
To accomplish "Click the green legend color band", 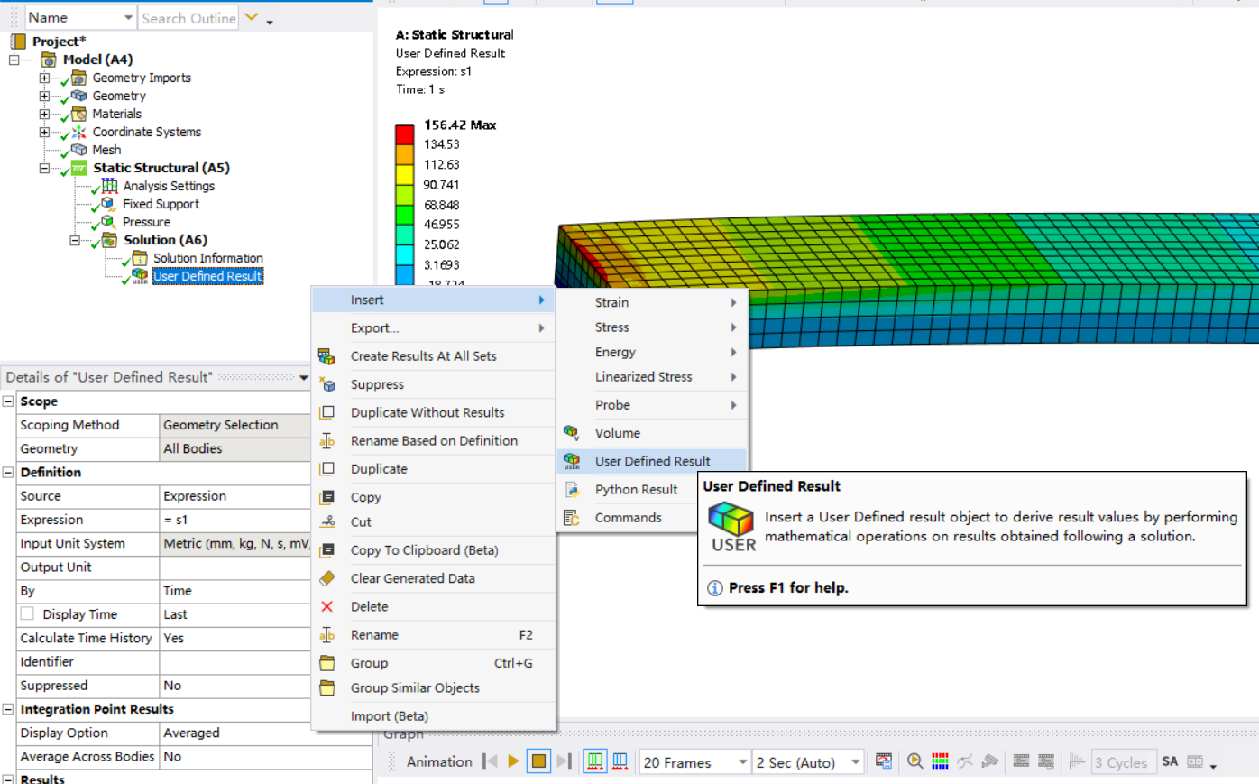I will [404, 214].
